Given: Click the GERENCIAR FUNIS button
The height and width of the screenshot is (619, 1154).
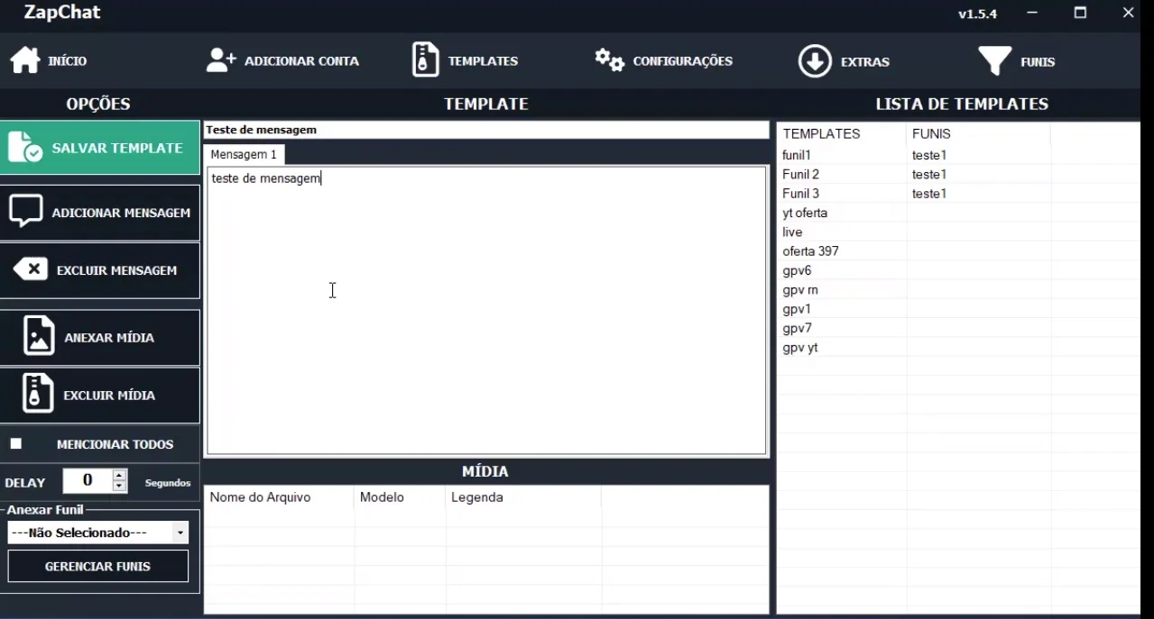Looking at the screenshot, I should pyautogui.click(x=98, y=567).
